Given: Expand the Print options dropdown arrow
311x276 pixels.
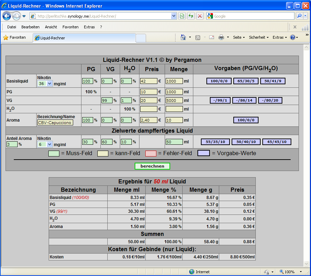Looking at the screenshot, I should [228, 37].
